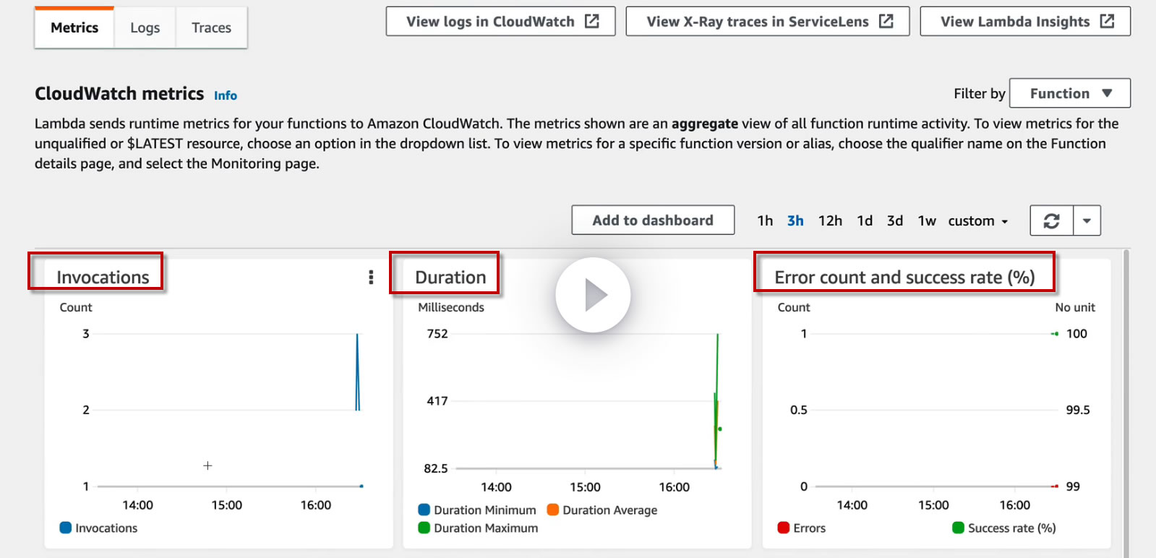This screenshot has height=558, width=1156.
Task: Click the Error count and success rate title
Action: coord(904,278)
